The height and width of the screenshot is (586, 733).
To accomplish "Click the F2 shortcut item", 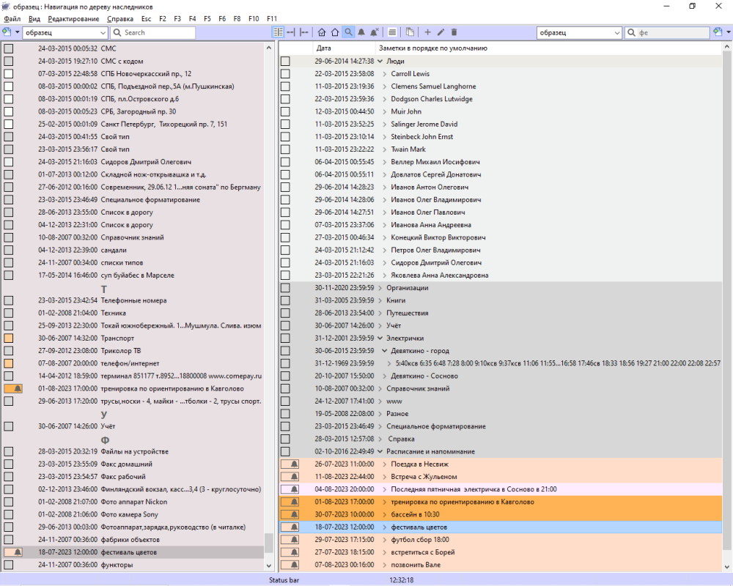I will pyautogui.click(x=163, y=19).
